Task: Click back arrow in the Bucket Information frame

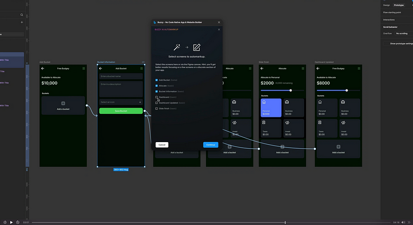Action: coord(100,68)
